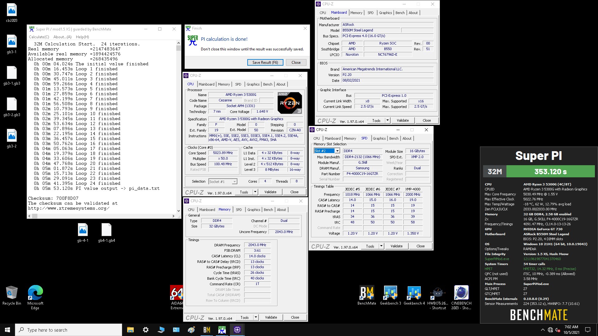Select the gb3-2.gb3 file icon

[12, 107]
